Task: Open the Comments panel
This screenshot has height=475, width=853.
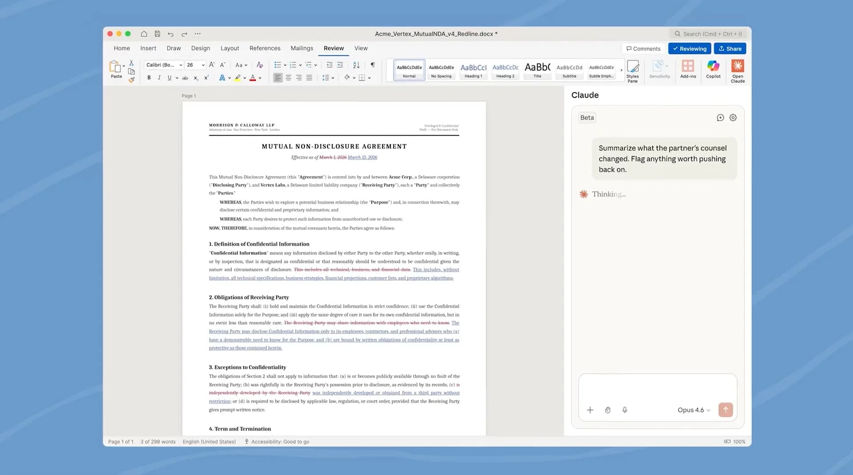Action: pyautogui.click(x=643, y=48)
